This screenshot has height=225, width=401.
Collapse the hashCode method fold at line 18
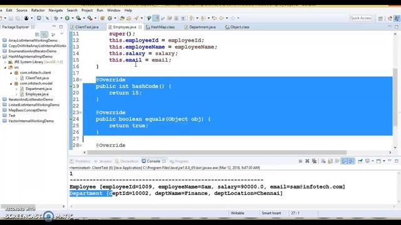pyautogui.click(x=81, y=79)
